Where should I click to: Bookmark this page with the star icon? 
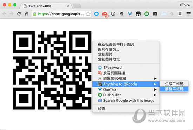pyautogui.click(x=88, y=14)
